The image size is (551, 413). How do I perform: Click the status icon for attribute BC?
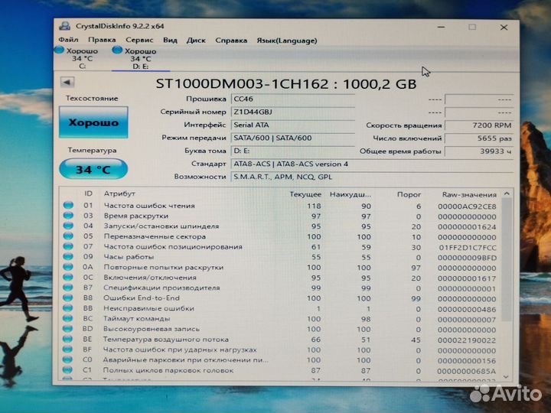(68, 318)
